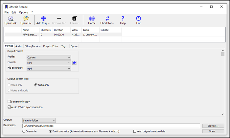The image size is (230, 138).
Task: Click the Home globe icon
Action: point(92,18)
